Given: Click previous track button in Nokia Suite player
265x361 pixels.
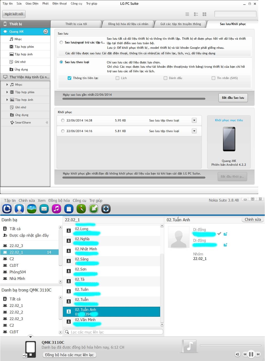Looking at the screenshot, I should [245, 354].
